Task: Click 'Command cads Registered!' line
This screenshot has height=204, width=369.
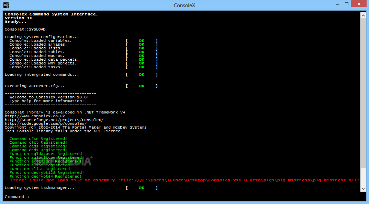Action: click(38, 146)
